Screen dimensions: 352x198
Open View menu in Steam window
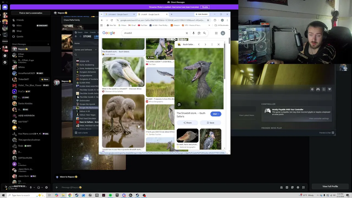pyautogui.click(x=86, y=32)
